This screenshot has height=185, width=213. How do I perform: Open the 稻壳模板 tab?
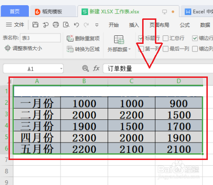click(x=53, y=11)
